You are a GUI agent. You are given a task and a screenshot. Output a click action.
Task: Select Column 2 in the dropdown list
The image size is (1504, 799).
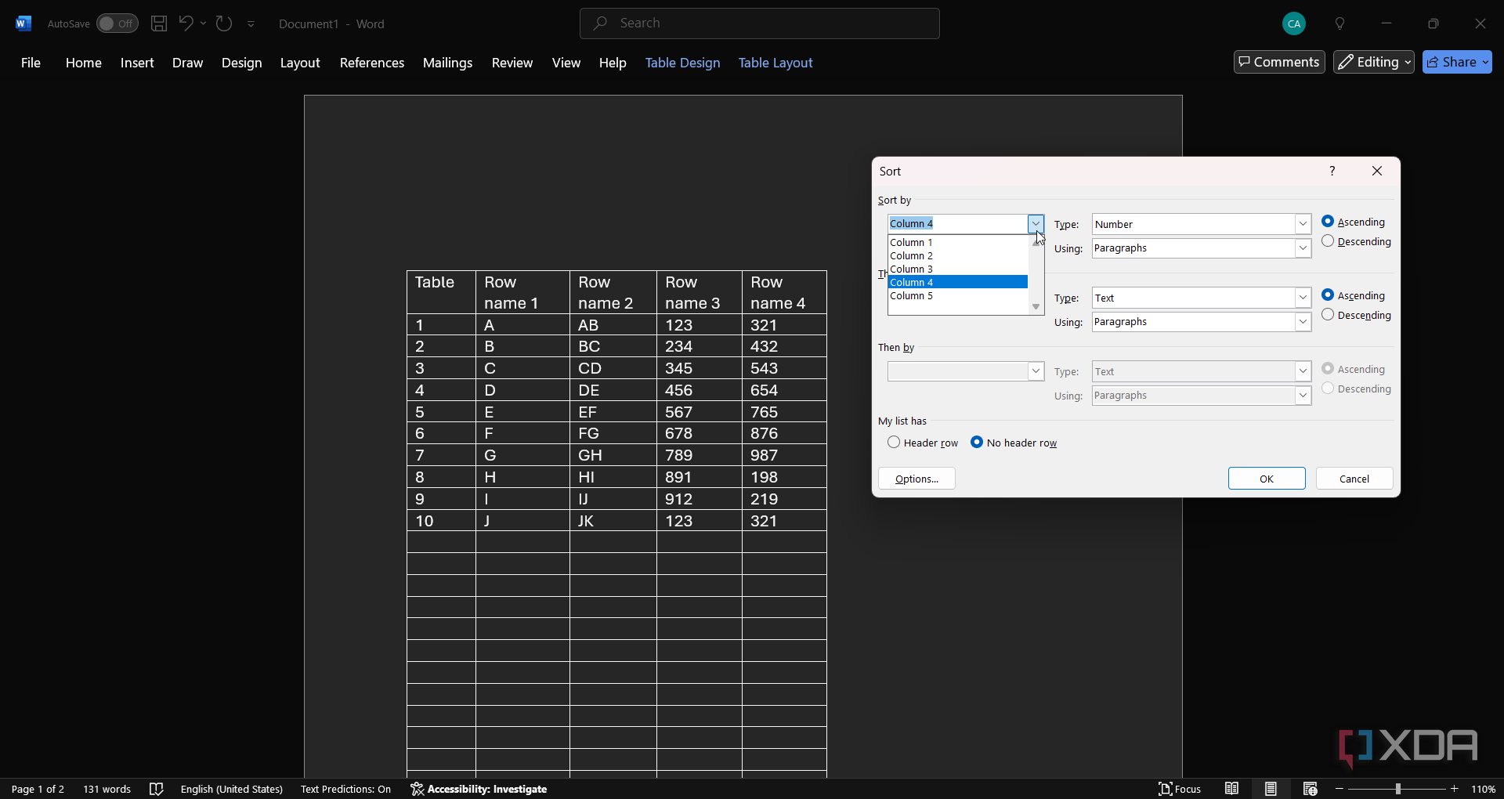[x=957, y=256]
